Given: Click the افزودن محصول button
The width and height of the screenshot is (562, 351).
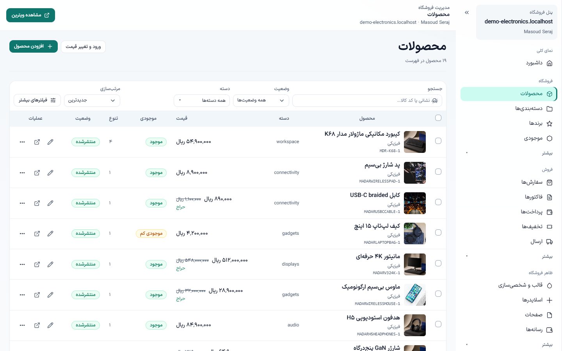Looking at the screenshot, I should 34,46.
